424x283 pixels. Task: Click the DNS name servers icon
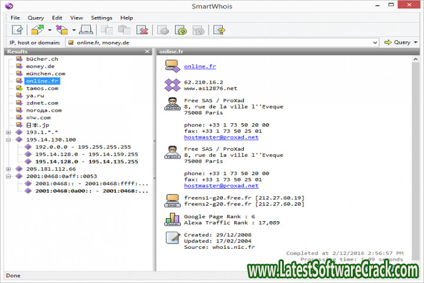coord(172,201)
